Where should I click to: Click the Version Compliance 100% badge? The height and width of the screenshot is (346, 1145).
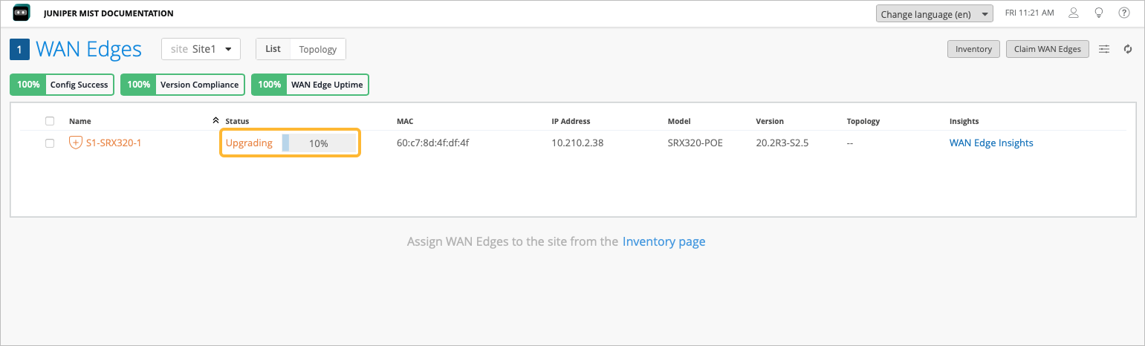pos(182,85)
